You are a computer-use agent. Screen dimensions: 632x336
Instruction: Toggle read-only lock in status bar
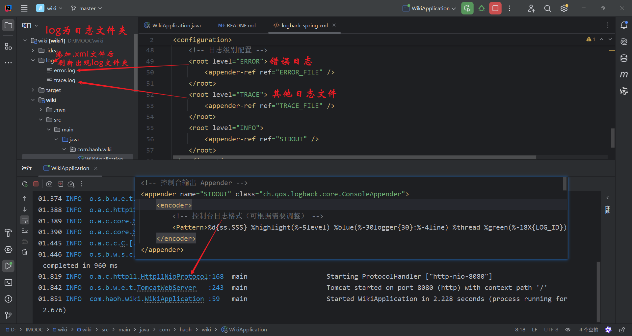(622, 329)
